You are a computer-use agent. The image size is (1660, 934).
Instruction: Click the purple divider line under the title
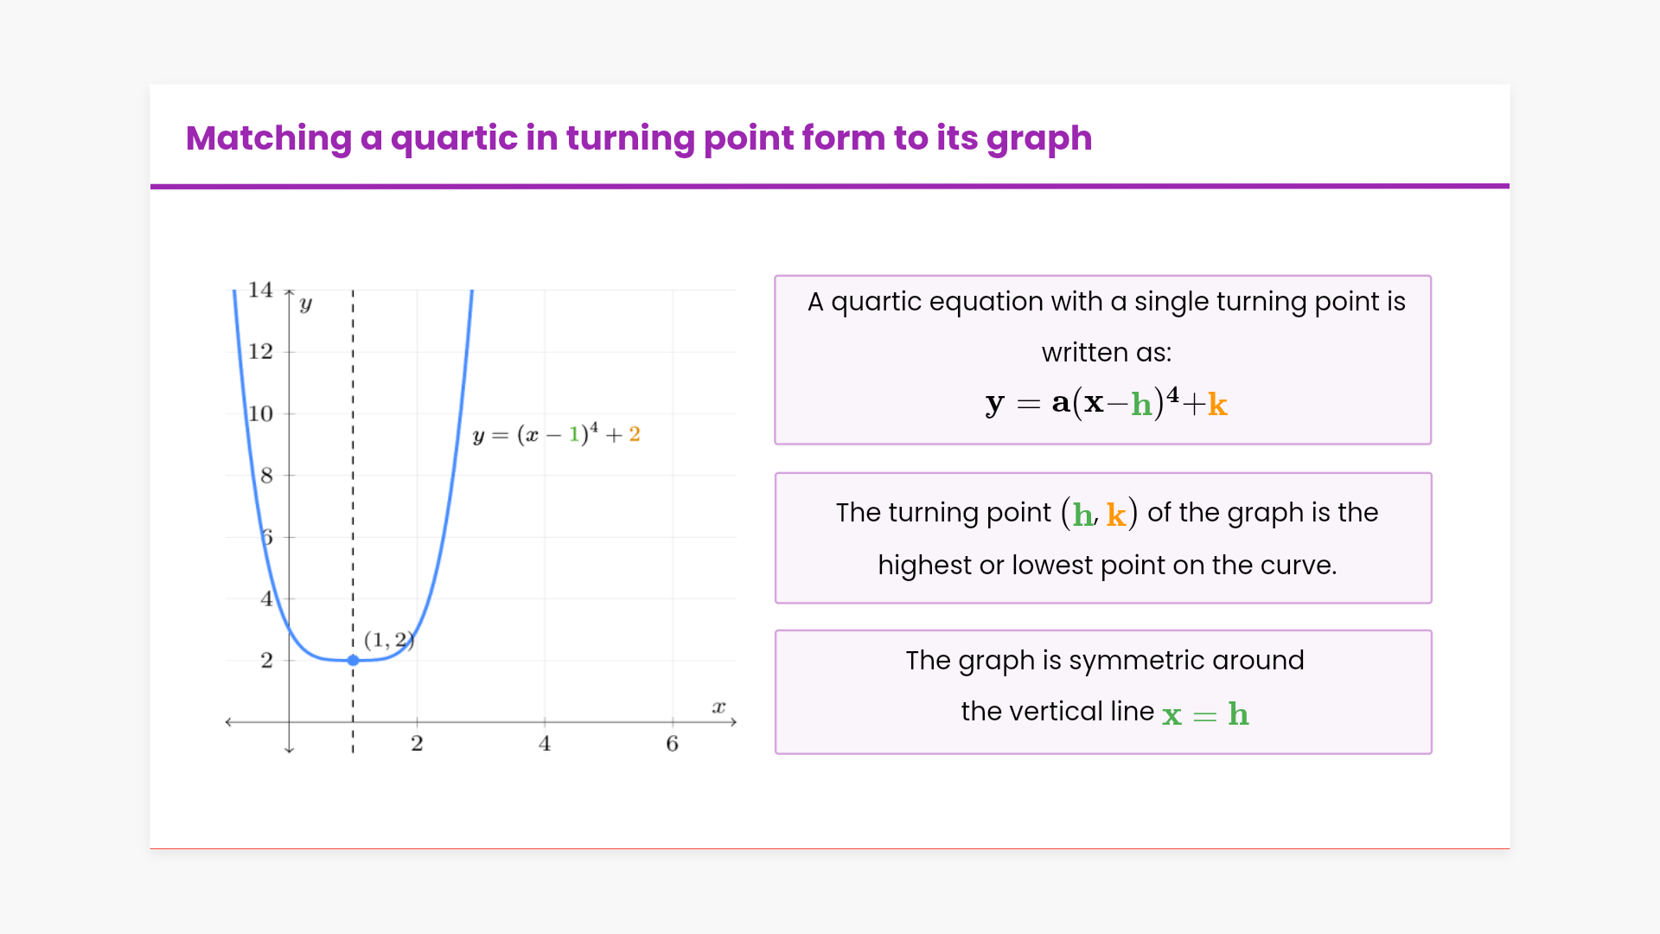[x=829, y=186]
